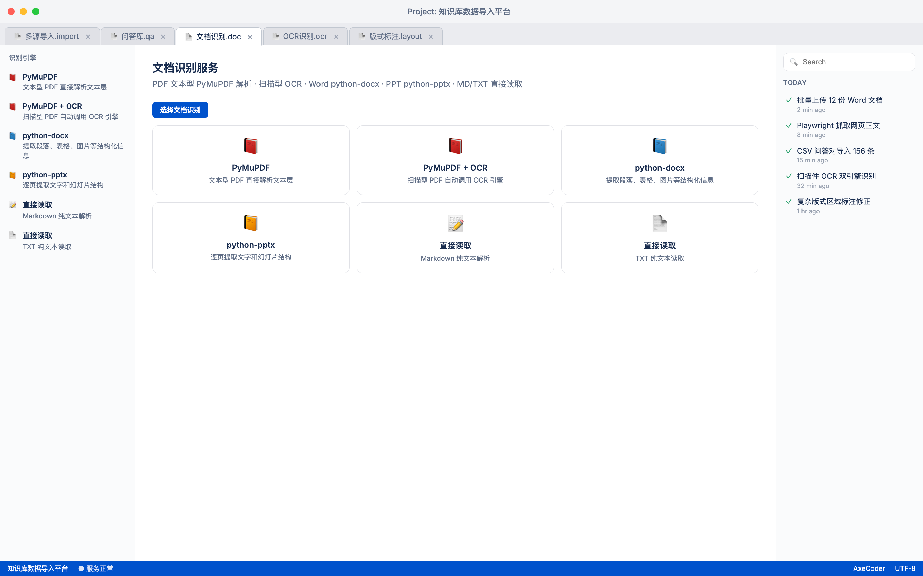
Task: Click the service status dot beside 服务正常
Action: point(81,568)
